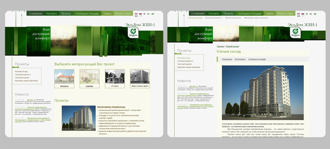Open 'О компании' menu in left page
This screenshot has width=330, height=149.
[x=35, y=13]
